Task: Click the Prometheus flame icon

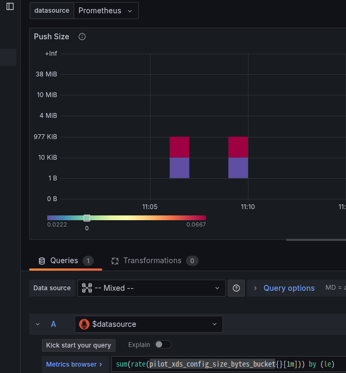Action: point(84,324)
